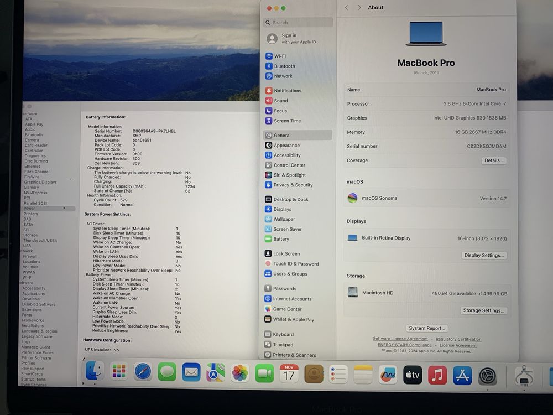The width and height of the screenshot is (553, 415).
Task: Select serial number C02DK5QJMD6M text
Action: (486, 146)
